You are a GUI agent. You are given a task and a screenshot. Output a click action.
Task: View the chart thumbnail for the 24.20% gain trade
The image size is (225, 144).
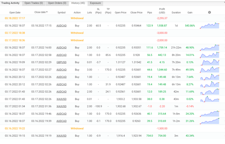[209, 114]
